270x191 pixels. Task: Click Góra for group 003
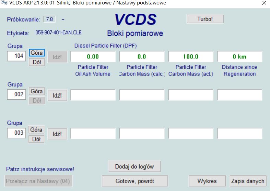point(36,129)
